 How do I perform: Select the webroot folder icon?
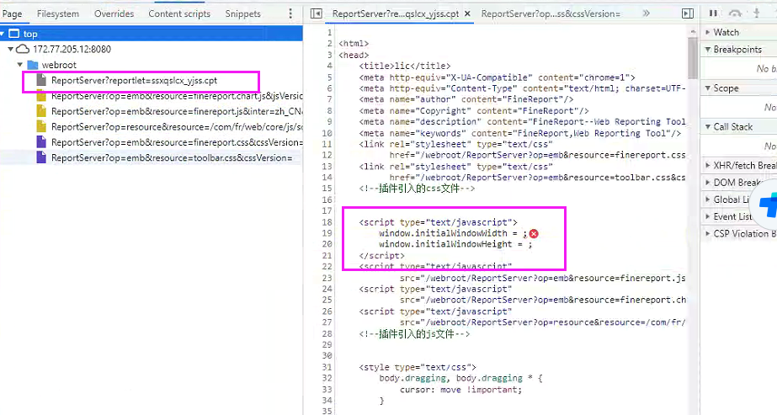[33, 65]
